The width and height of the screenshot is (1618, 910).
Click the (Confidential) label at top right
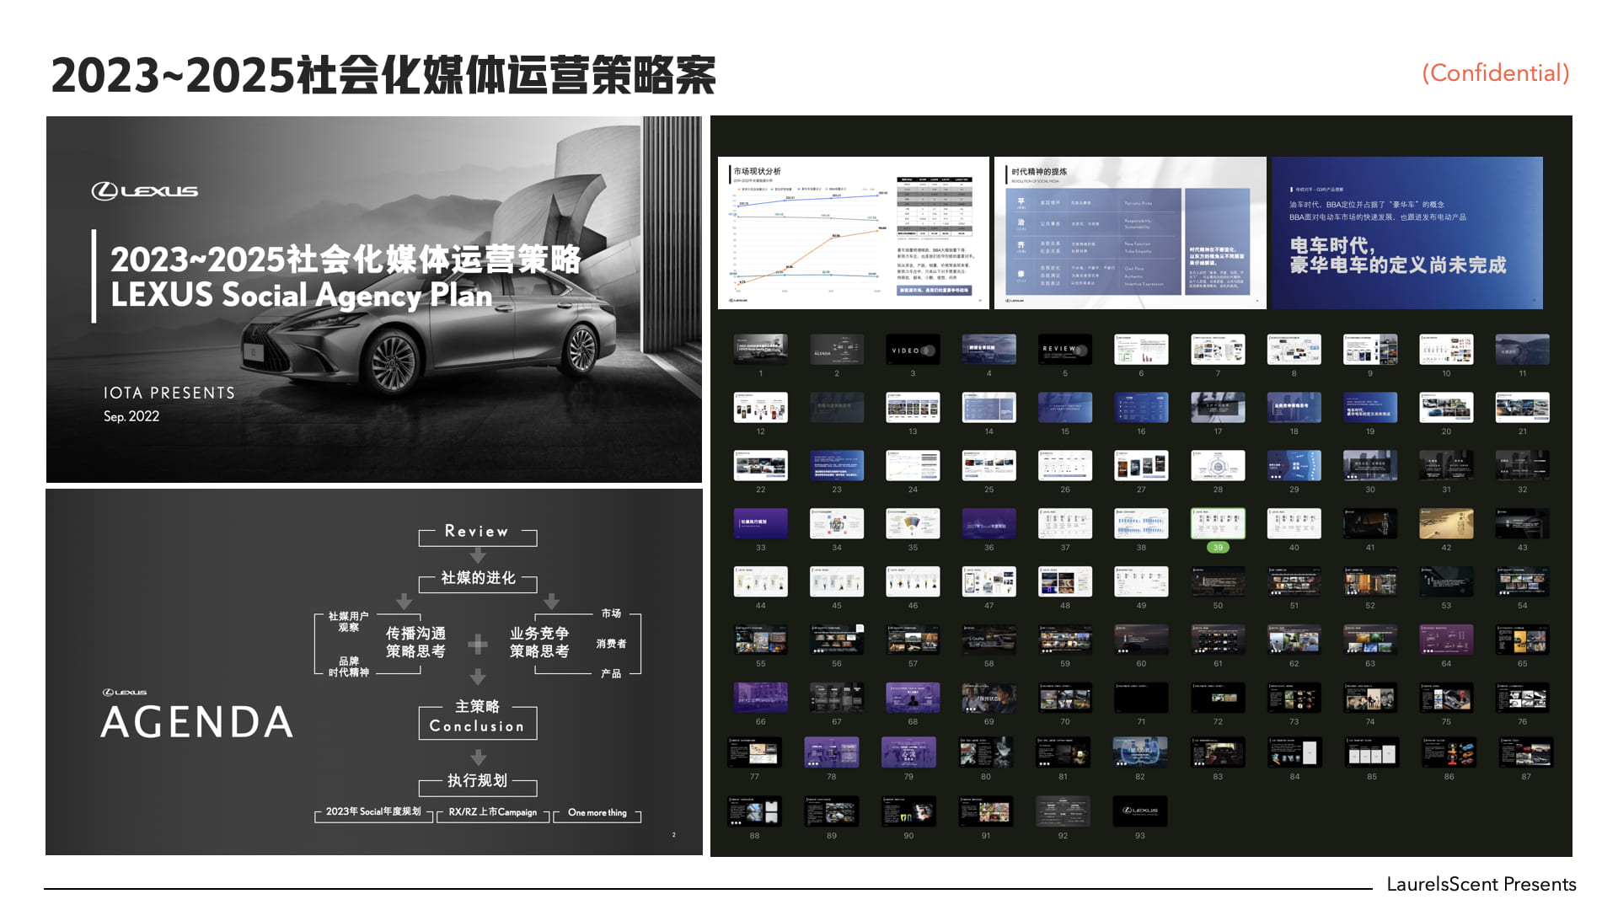point(1496,73)
